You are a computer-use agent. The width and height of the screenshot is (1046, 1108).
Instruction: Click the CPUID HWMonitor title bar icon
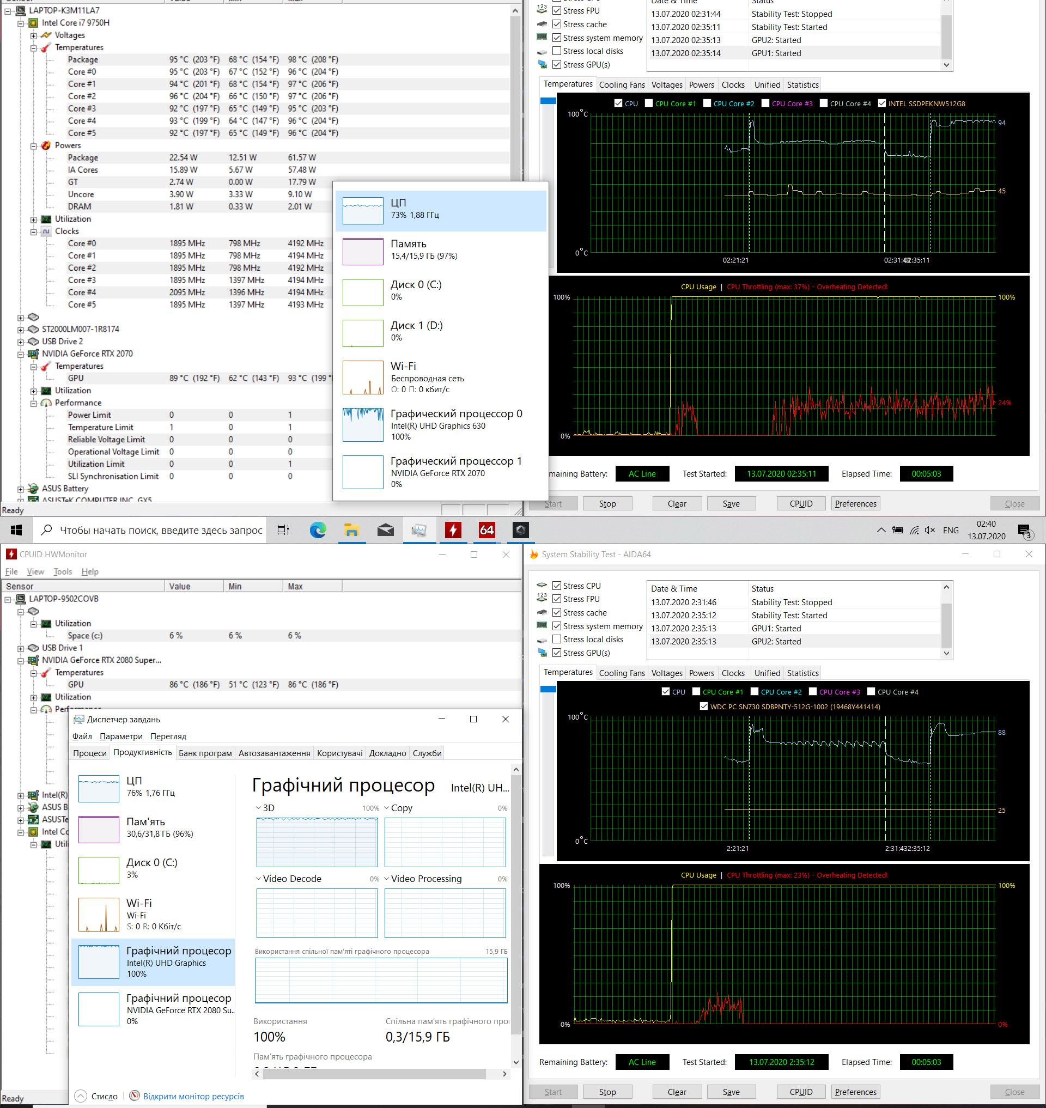(11, 555)
